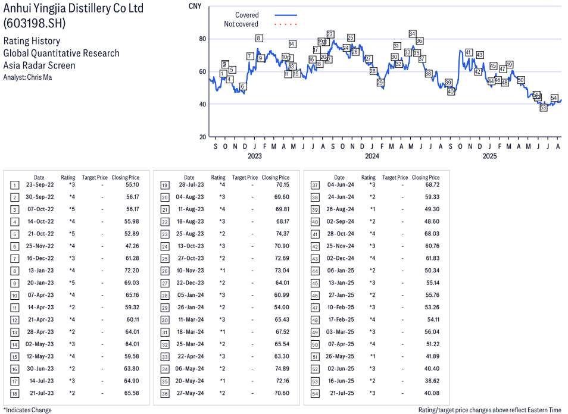Click the date 06-May-24
This screenshot has height=414, width=568.
point(190,368)
